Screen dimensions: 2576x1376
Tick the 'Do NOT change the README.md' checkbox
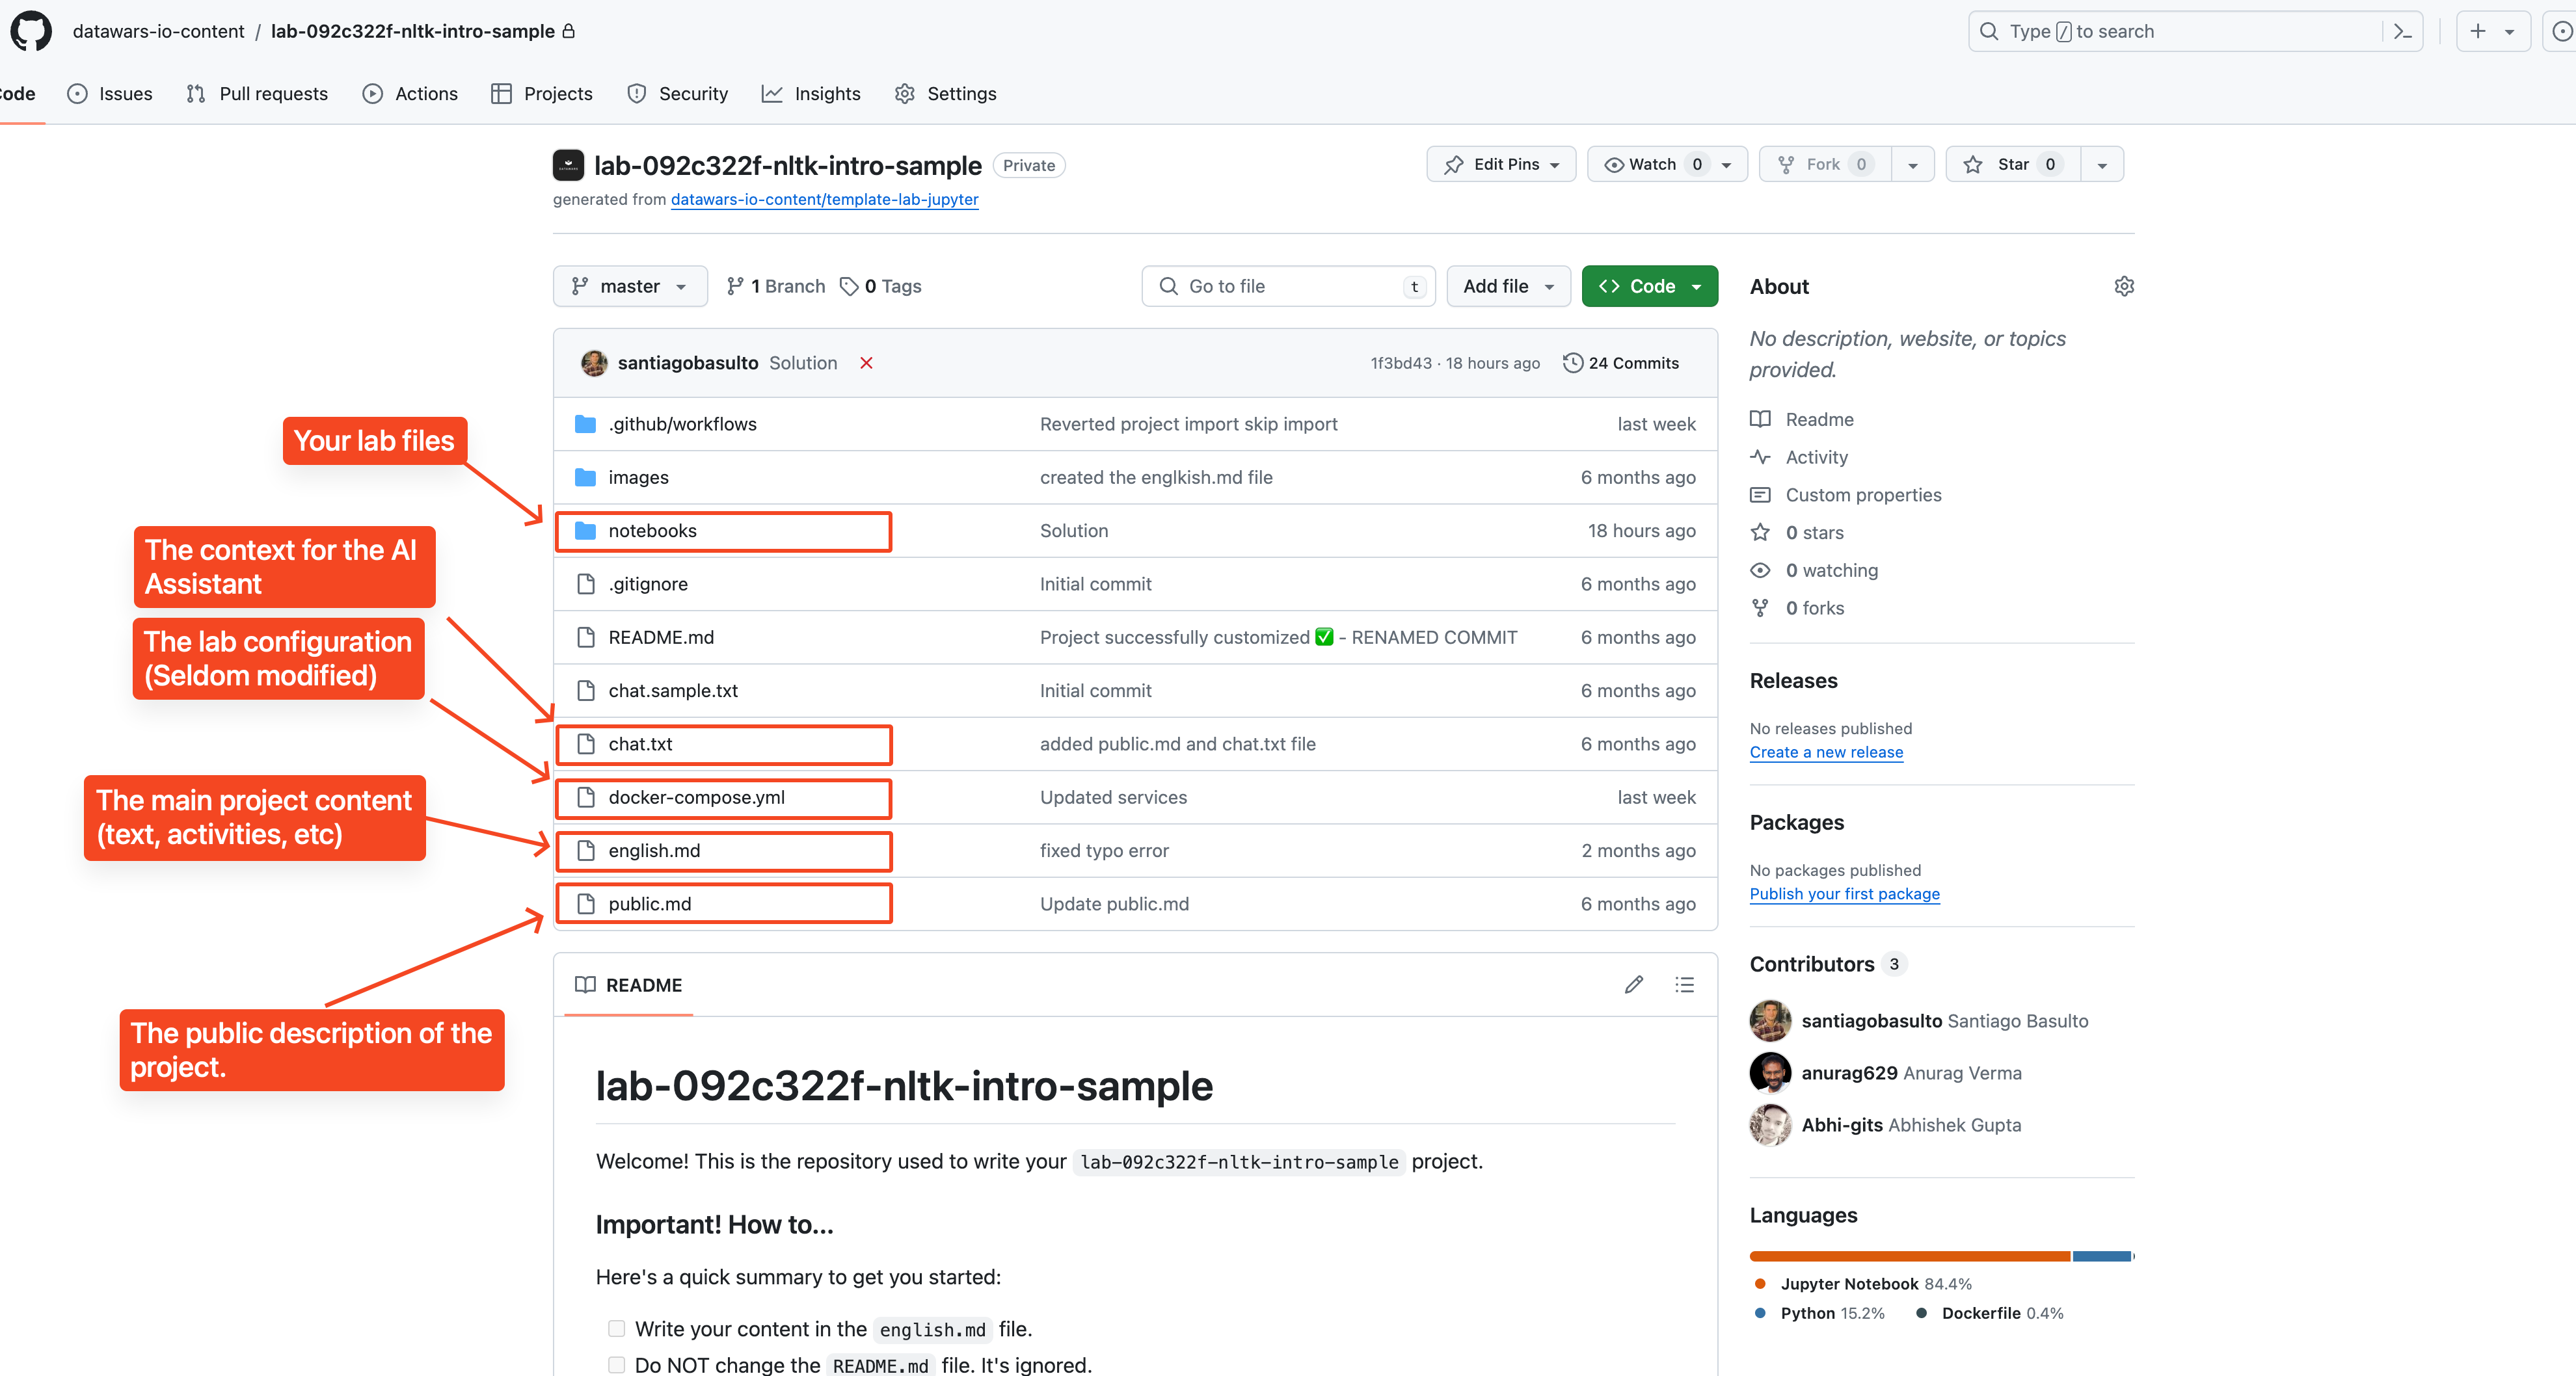click(x=616, y=1365)
